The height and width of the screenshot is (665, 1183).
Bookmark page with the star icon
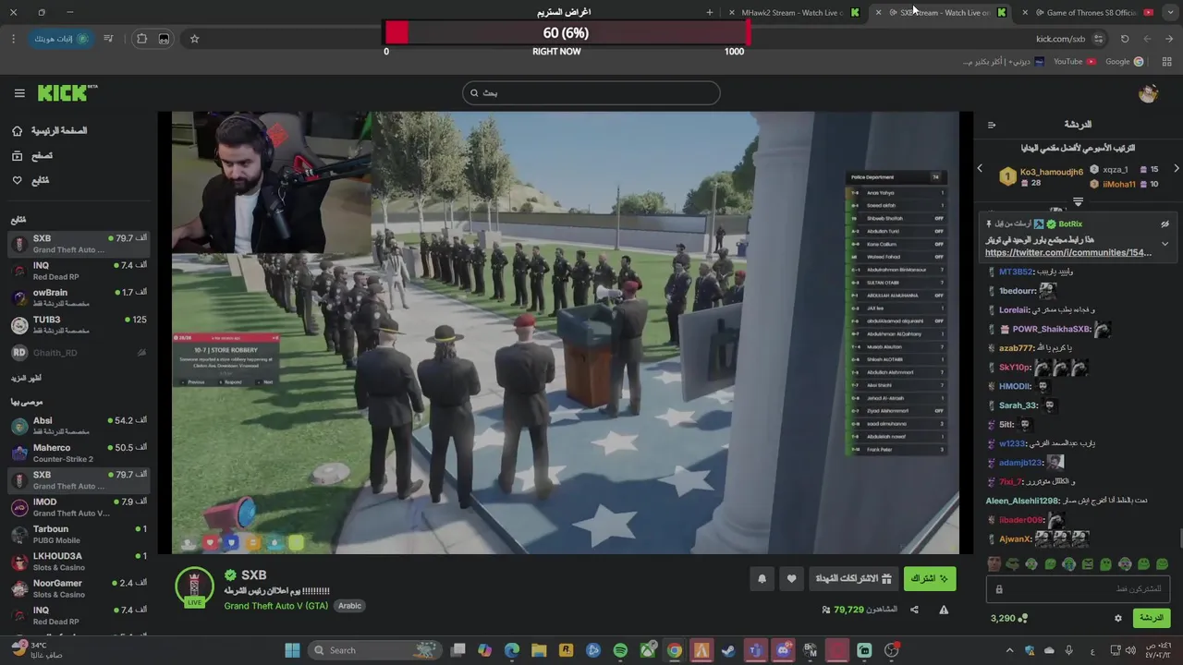194,39
